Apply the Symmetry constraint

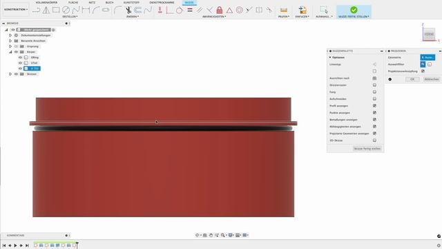point(259,10)
